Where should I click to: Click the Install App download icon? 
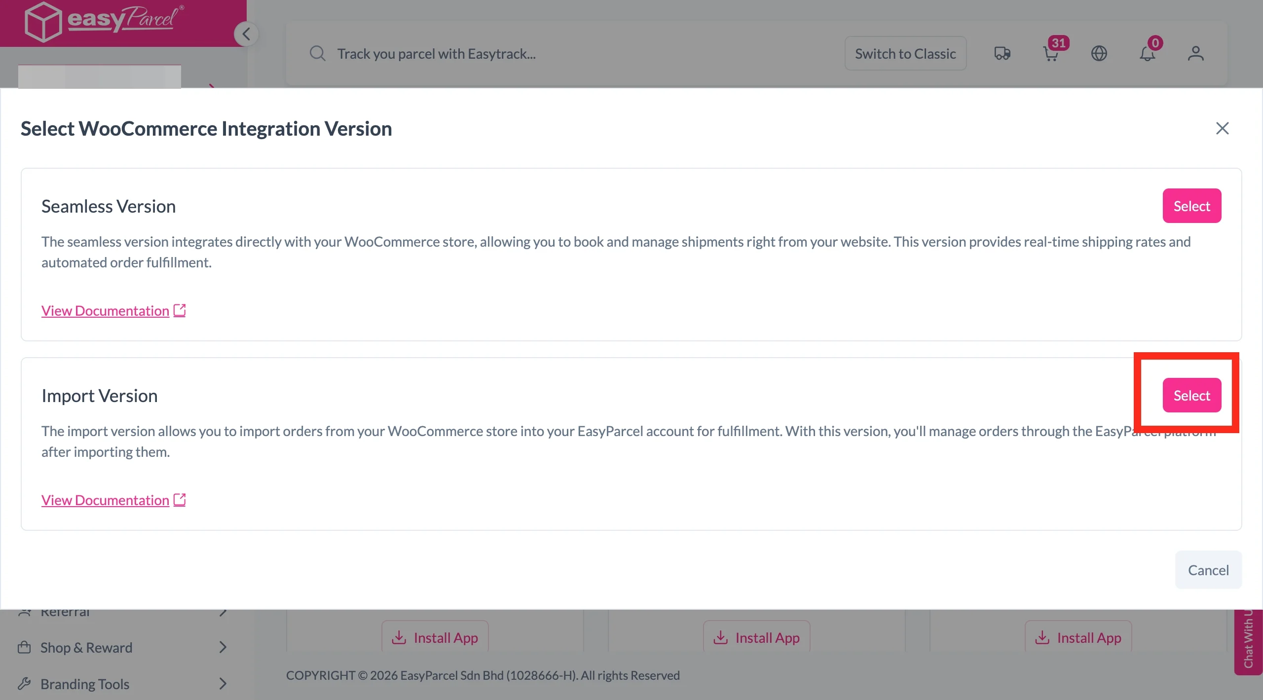click(398, 637)
